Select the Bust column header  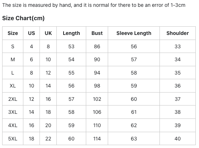pos(97,33)
